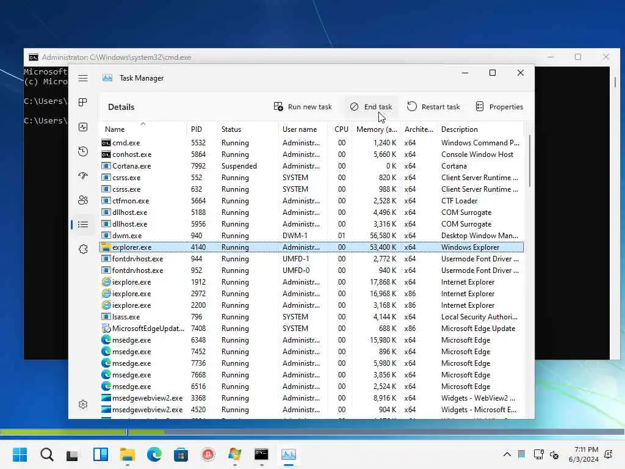Select msedge.exe with PID 7668

coord(311,374)
